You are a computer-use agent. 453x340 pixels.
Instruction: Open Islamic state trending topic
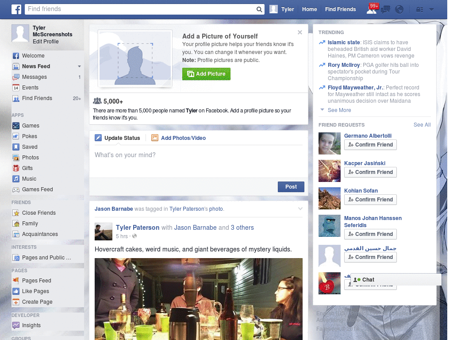pos(344,42)
